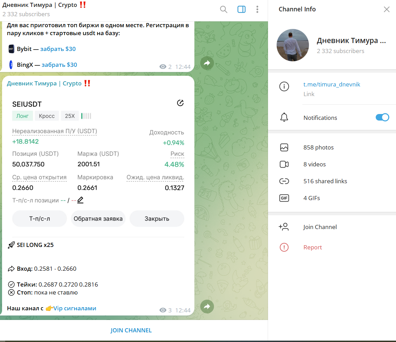Open the 4 GIFs section
Screen dimensions: 396x342
coord(332,198)
